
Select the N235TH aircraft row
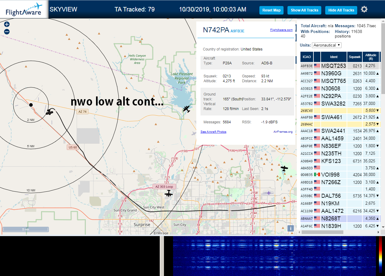[x=340, y=154]
